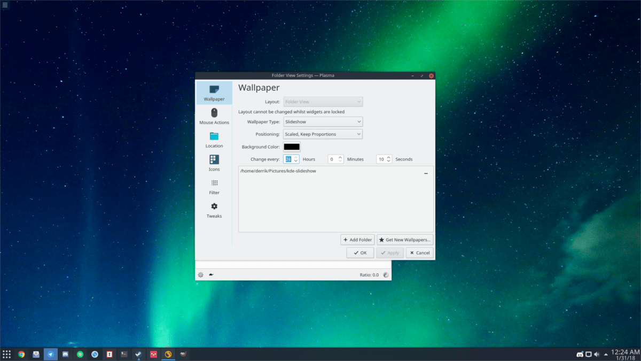The width and height of the screenshot is (641, 361).
Task: Open the Wallpaper Type dropdown
Action: (x=323, y=122)
